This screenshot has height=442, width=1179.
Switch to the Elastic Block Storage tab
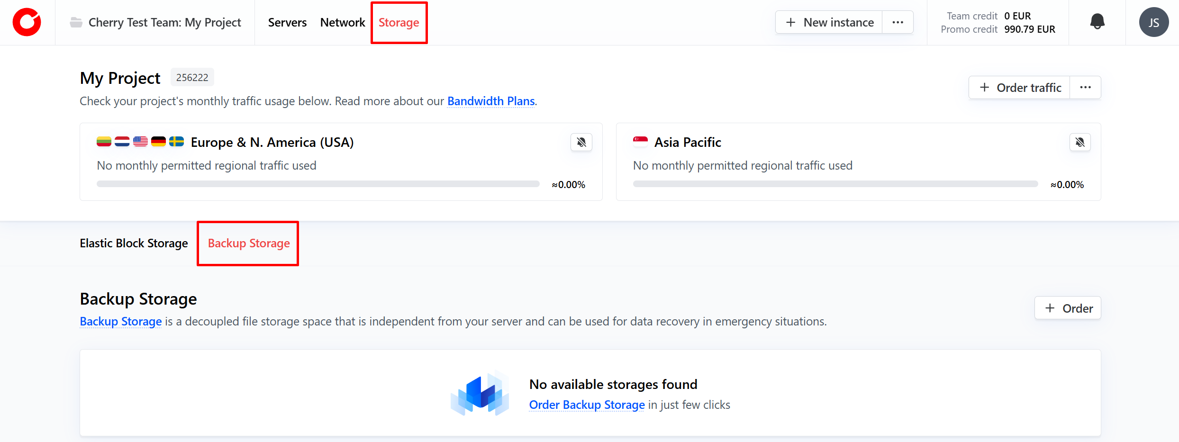(134, 243)
